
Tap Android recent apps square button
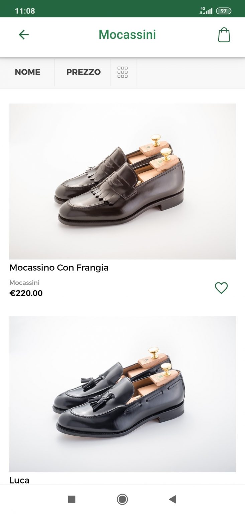pyautogui.click(x=72, y=499)
